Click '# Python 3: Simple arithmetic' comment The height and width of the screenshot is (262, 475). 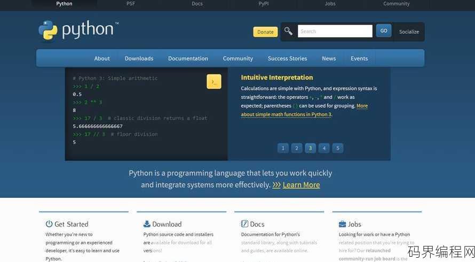[x=115, y=78]
